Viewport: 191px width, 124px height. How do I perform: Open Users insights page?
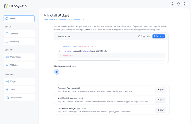point(19,89)
